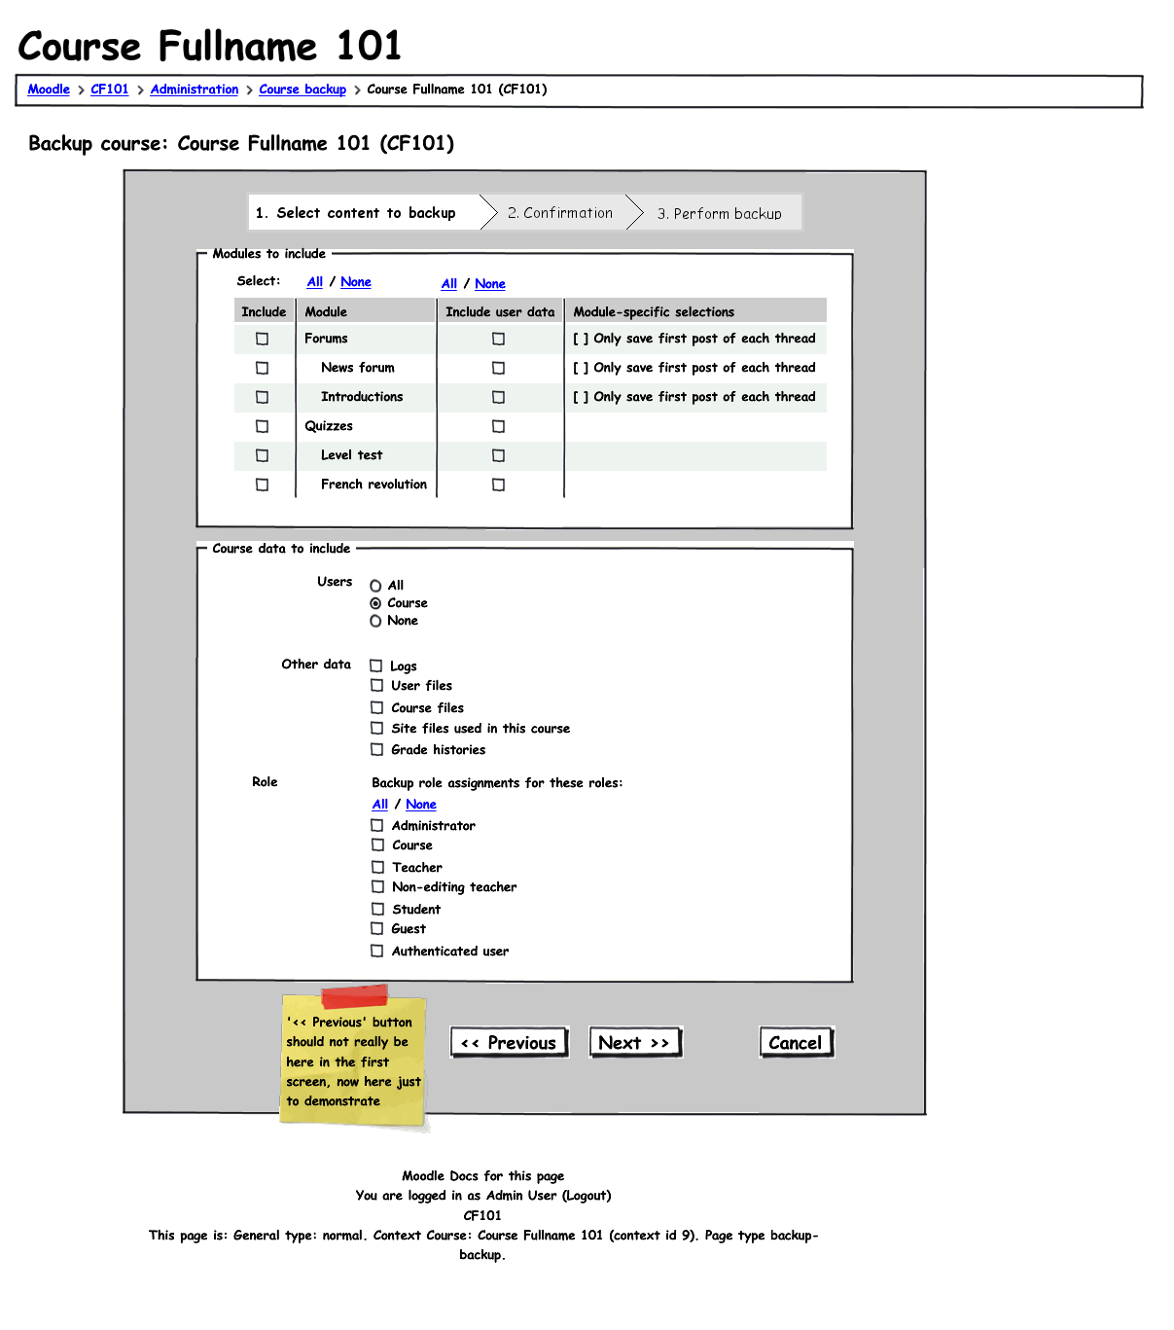The image size is (1174, 1330).
Task: Click the << Previous button
Action: [510, 1043]
